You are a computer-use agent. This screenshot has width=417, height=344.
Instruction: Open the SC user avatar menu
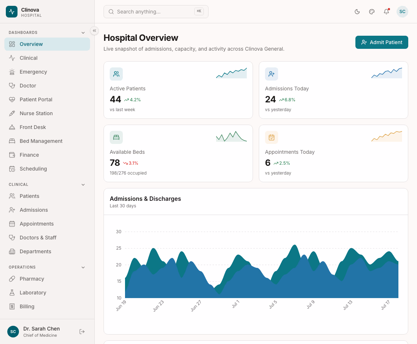[402, 12]
